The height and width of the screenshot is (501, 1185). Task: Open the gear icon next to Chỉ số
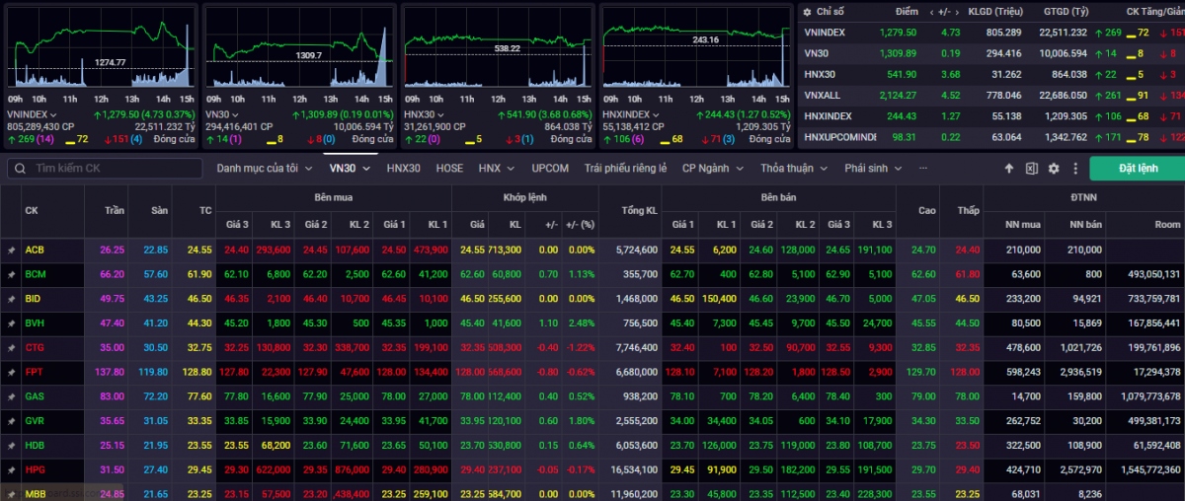click(x=806, y=12)
